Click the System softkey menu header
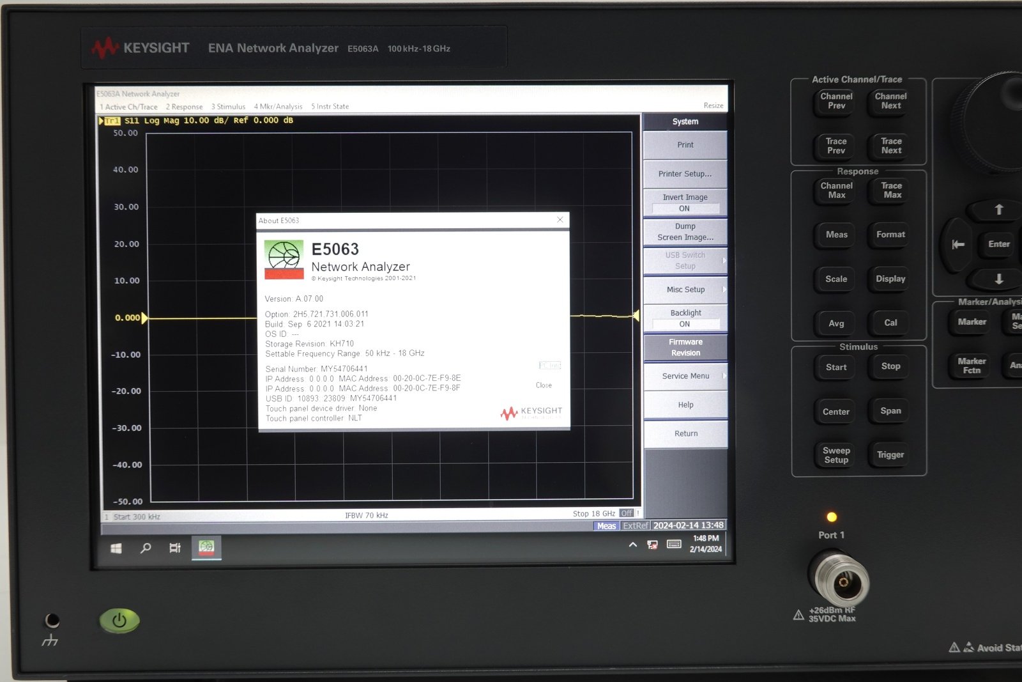The image size is (1022, 682). [x=685, y=121]
